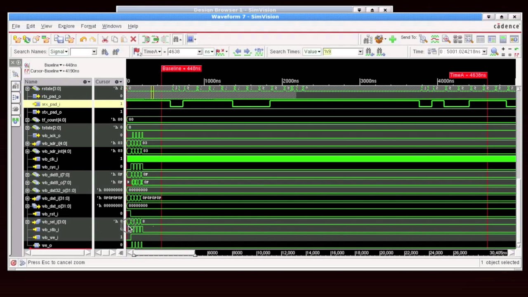Viewport: 528px width, 297px height.
Task: Expand the wb_adr_i[4:0] signal bus
Action: coord(28,144)
